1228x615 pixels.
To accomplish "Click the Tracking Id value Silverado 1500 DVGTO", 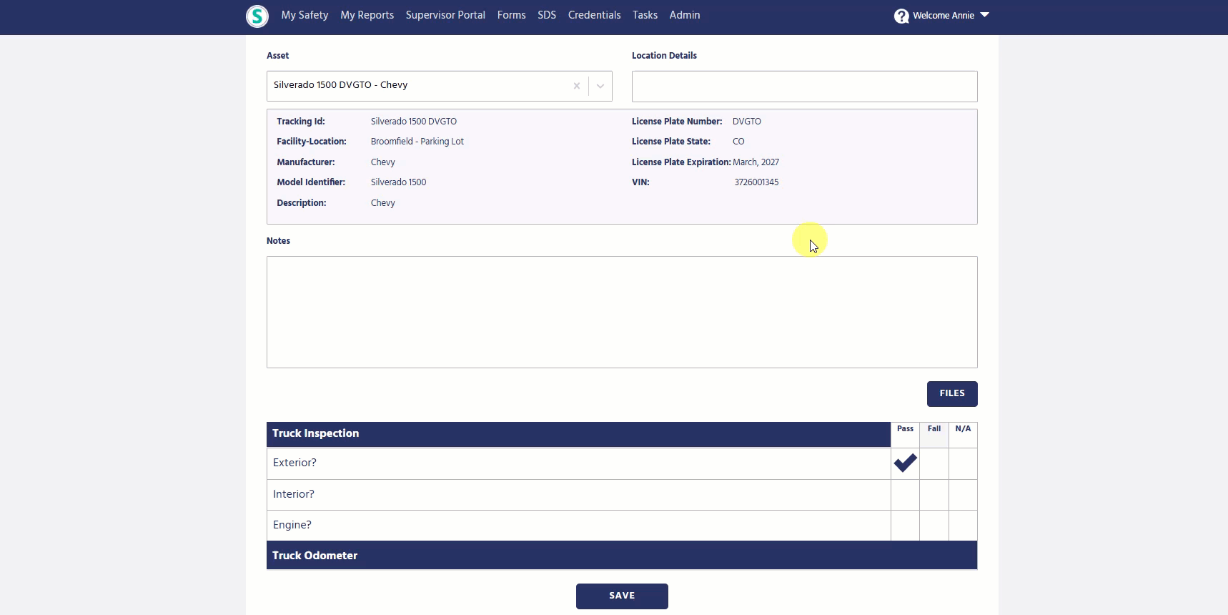I will click(x=413, y=122).
